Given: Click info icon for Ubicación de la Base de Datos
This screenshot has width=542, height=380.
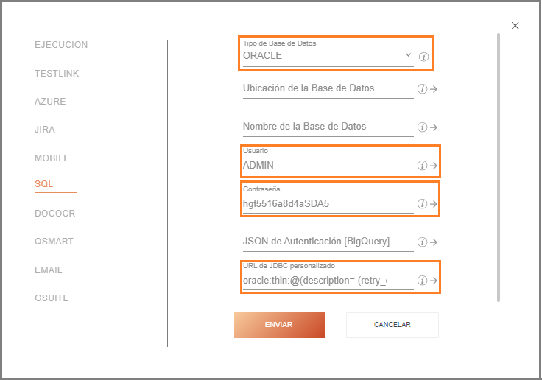Looking at the screenshot, I should pyautogui.click(x=422, y=89).
